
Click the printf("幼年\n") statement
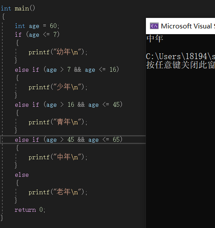point(58,52)
